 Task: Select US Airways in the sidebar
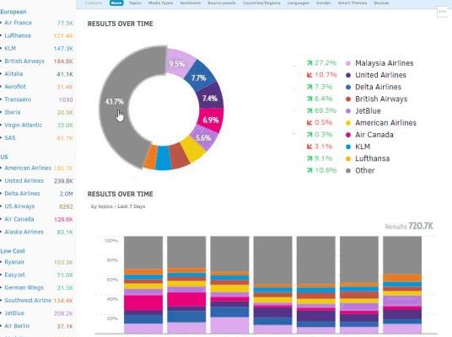19,206
